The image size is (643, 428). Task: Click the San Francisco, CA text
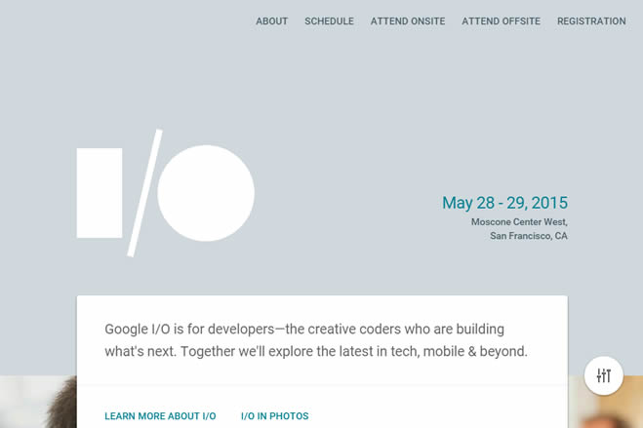(529, 236)
